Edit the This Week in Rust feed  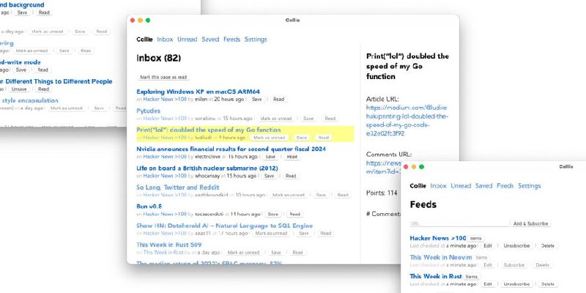(x=488, y=284)
